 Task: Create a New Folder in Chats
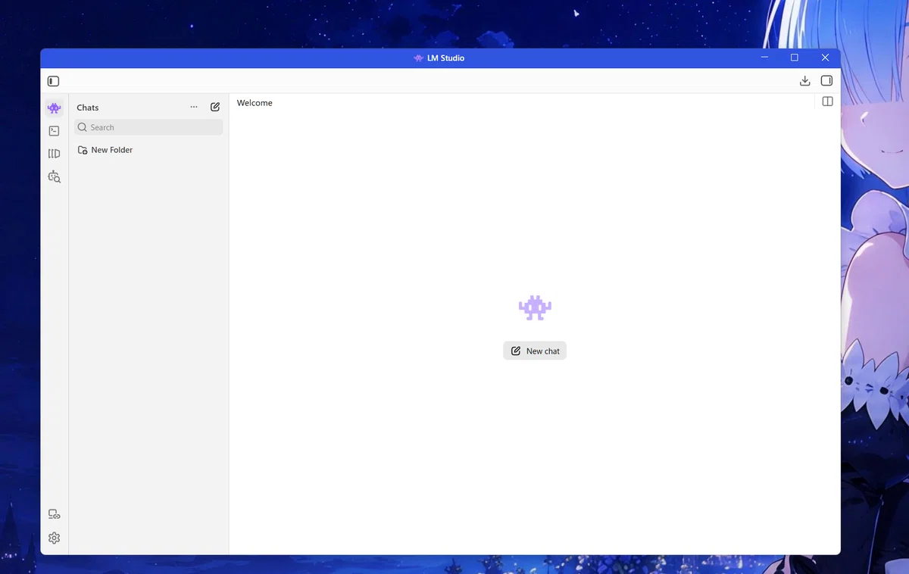tap(105, 150)
